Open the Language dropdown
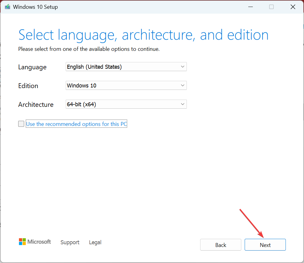 coord(126,67)
